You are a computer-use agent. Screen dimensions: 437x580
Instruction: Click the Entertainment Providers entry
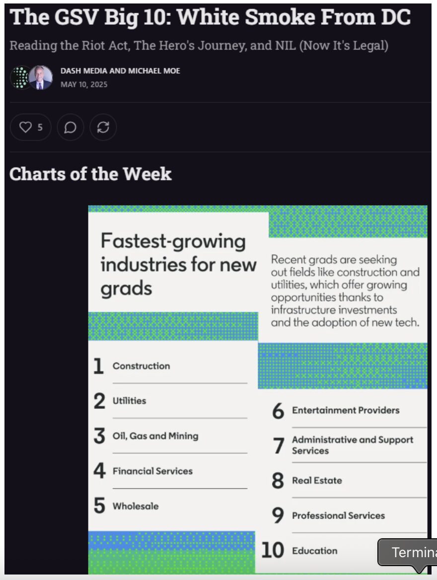[346, 410]
